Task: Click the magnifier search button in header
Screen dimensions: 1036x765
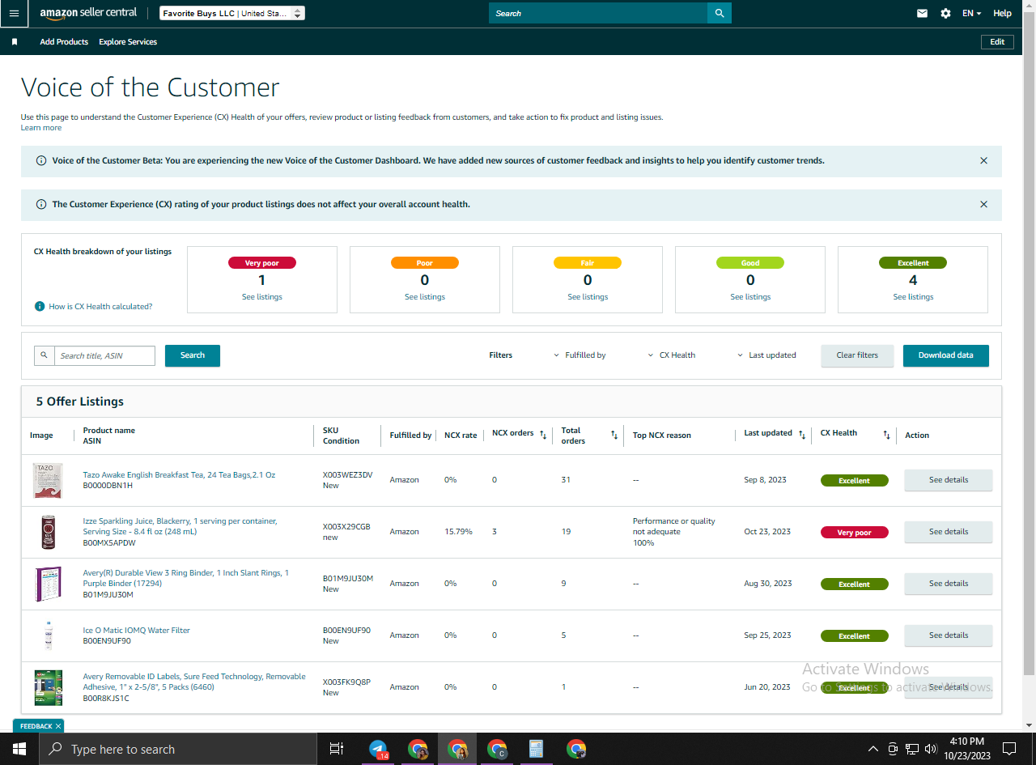Action: click(720, 13)
